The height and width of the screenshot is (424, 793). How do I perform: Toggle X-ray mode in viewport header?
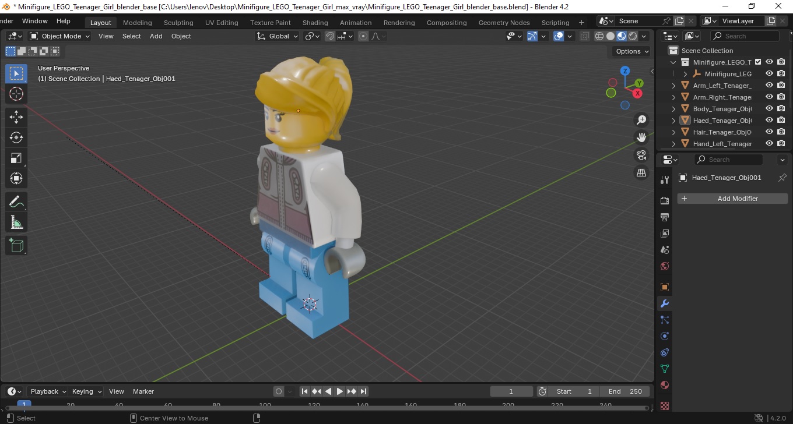[584, 36]
